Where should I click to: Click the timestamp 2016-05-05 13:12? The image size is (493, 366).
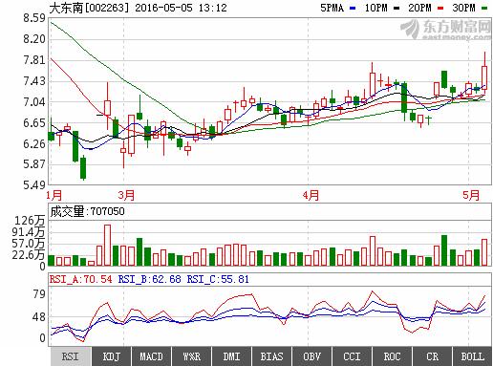[x=181, y=8]
